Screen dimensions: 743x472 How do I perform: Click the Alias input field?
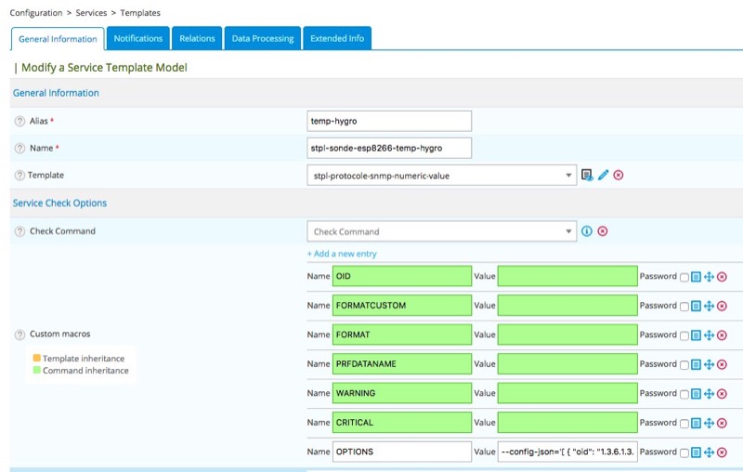click(389, 121)
